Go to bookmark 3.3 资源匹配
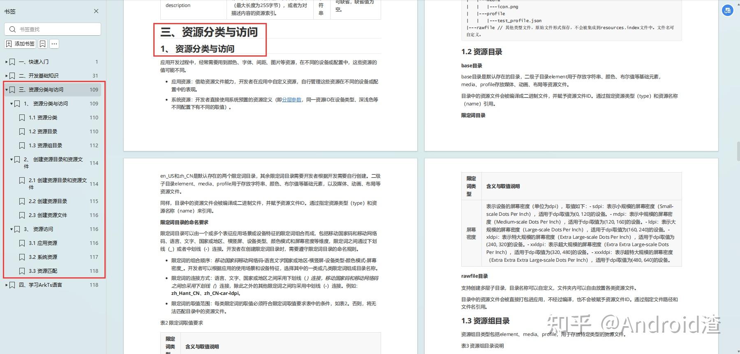Viewport: 740px width, 354px height. (x=43, y=271)
